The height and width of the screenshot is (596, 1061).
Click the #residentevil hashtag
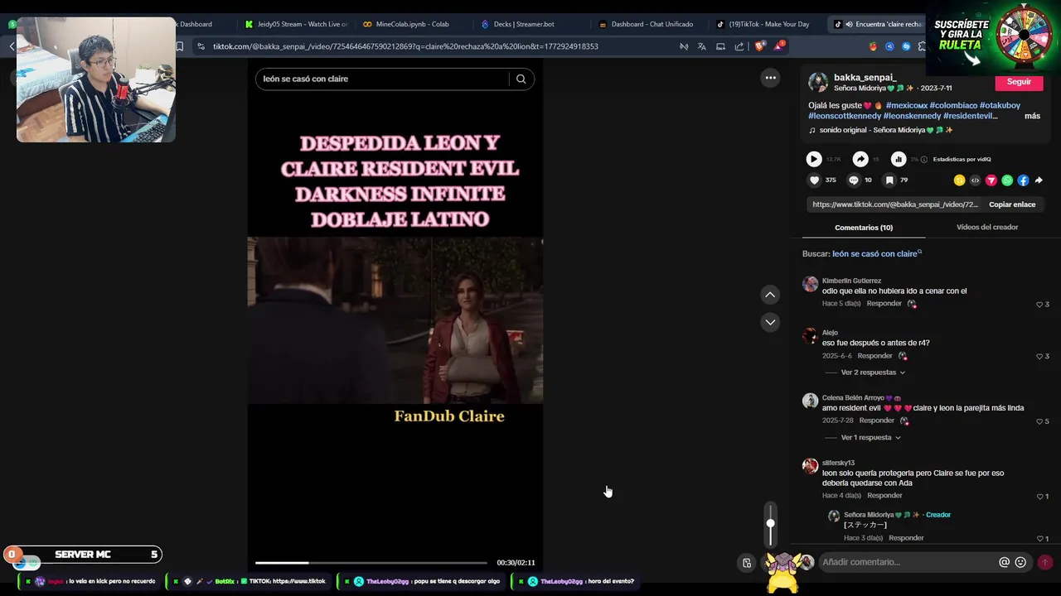(971, 116)
